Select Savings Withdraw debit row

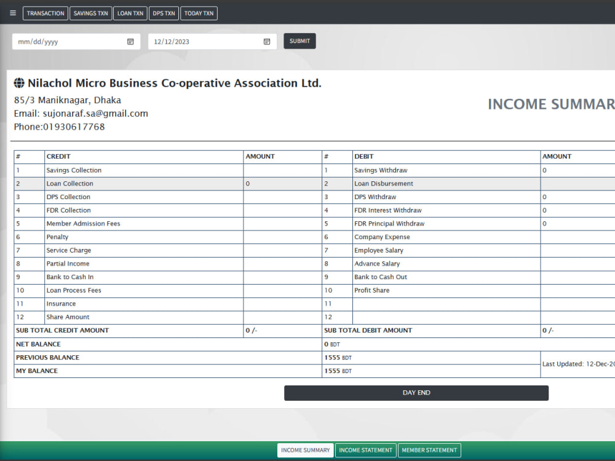click(381, 170)
